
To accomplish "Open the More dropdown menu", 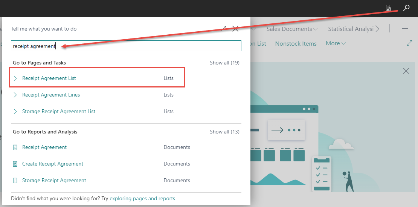I will [336, 43].
